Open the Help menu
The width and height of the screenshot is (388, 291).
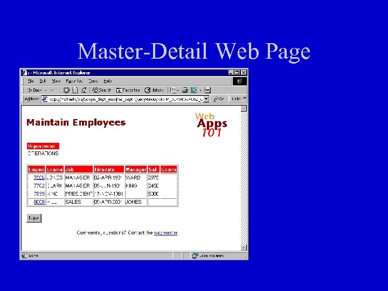coord(108,81)
